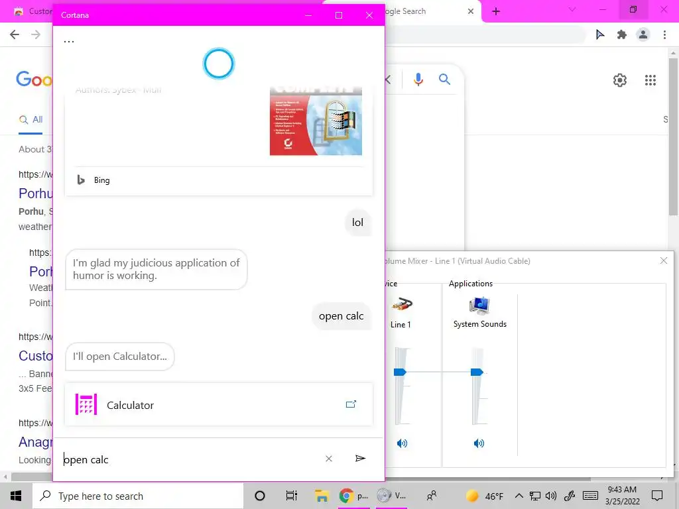The width and height of the screenshot is (679, 509).
Task: Go forward in the Chrome browser
Action: coord(36,34)
